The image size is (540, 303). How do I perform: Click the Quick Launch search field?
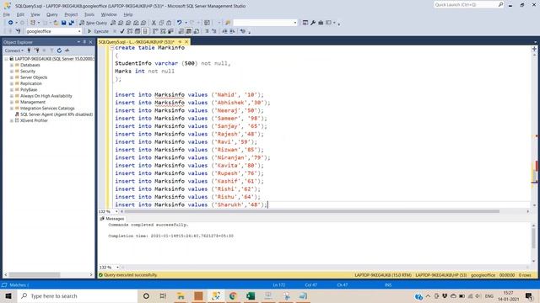465,5
